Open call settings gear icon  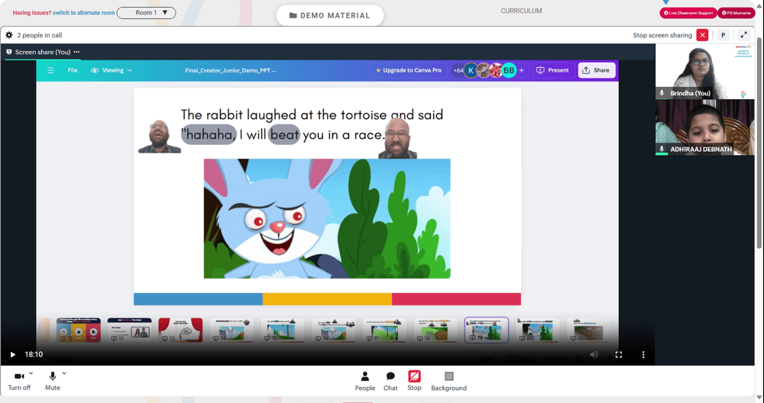coord(8,35)
